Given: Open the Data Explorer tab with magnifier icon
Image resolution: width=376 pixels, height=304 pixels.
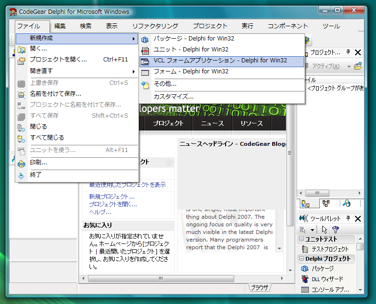Looking at the screenshot, I should coord(346,203).
